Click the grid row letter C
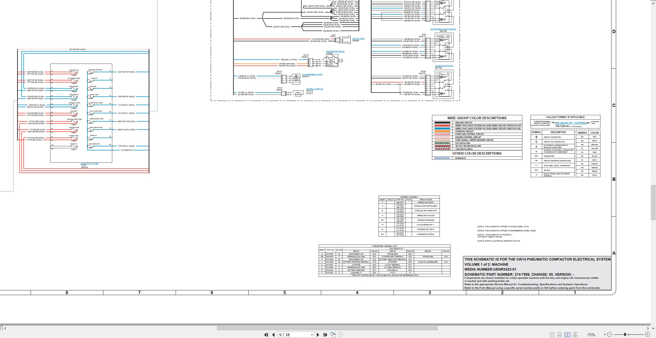The image size is (656, 338). pos(614,105)
